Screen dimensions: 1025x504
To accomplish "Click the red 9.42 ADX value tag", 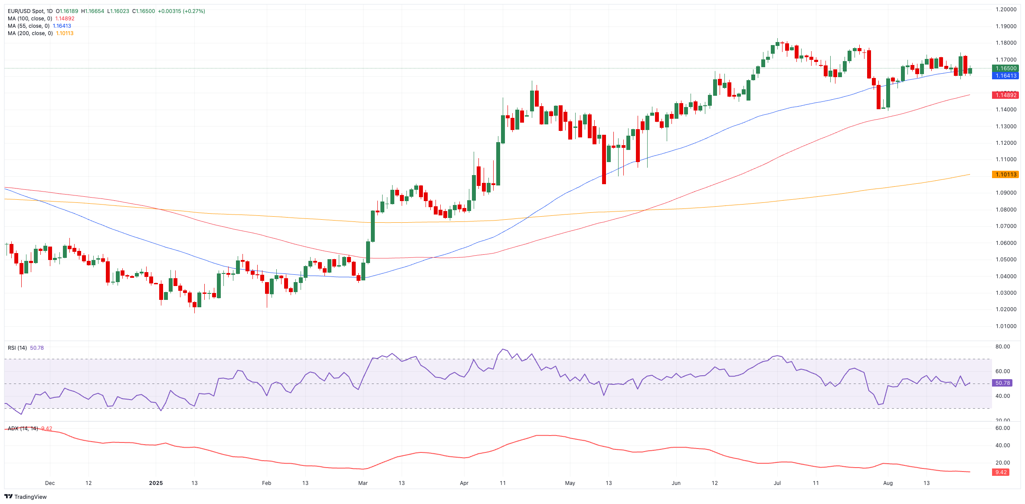I will point(1001,472).
